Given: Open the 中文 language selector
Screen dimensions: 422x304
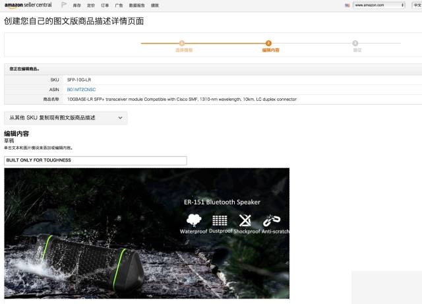Looking at the screenshot, I should tap(417, 5).
